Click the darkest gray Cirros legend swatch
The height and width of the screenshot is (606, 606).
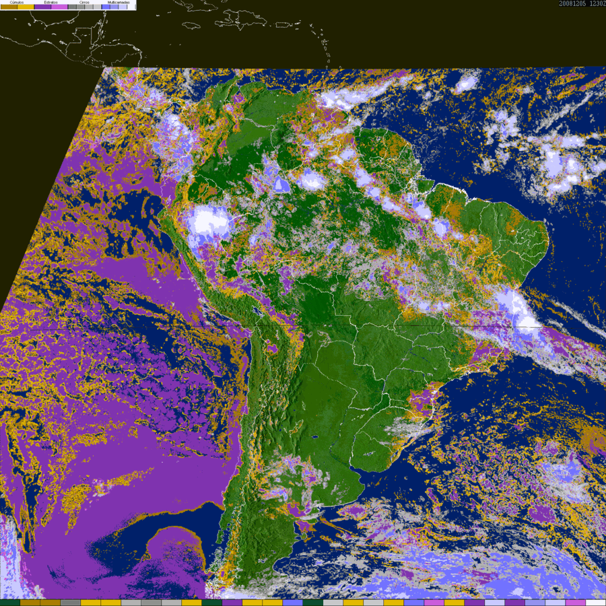click(x=72, y=7)
